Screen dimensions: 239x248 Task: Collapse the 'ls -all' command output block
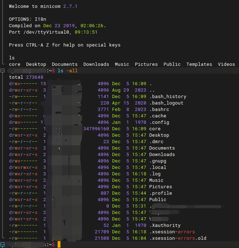coord(3,71)
